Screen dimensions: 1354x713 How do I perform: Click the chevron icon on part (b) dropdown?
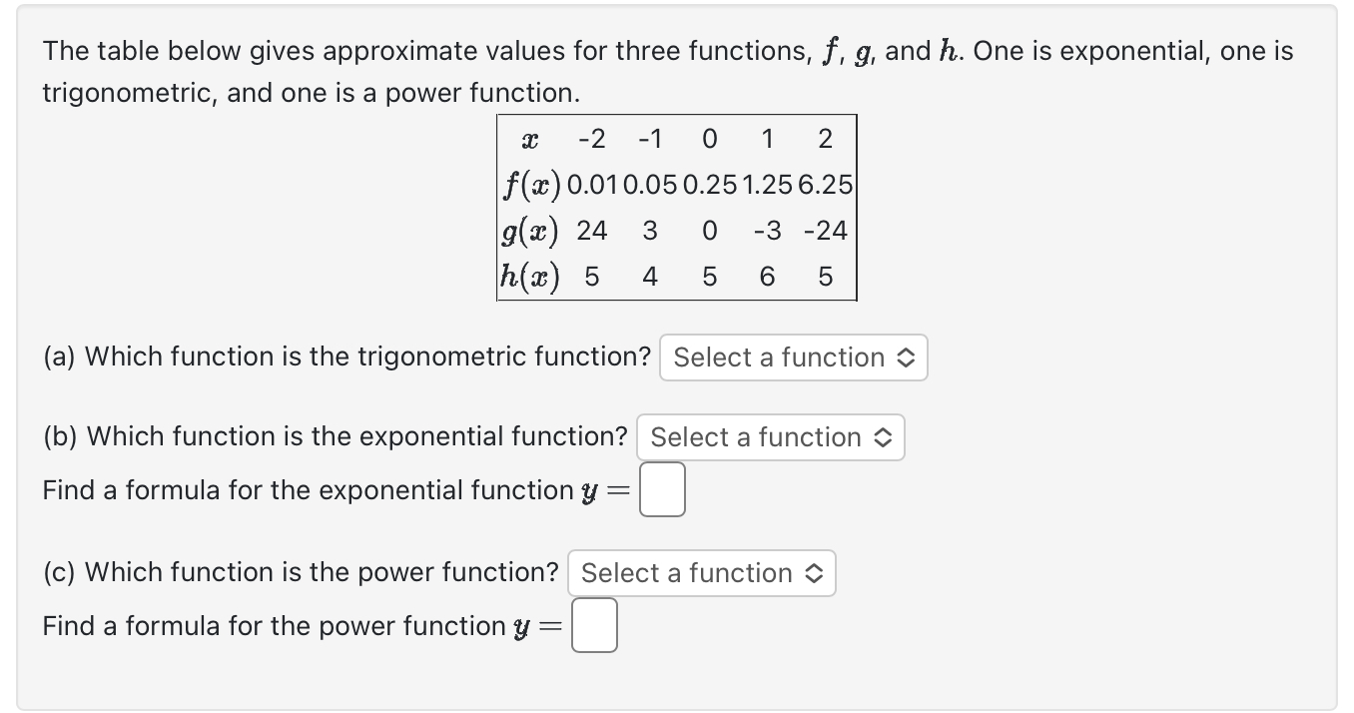(x=884, y=437)
